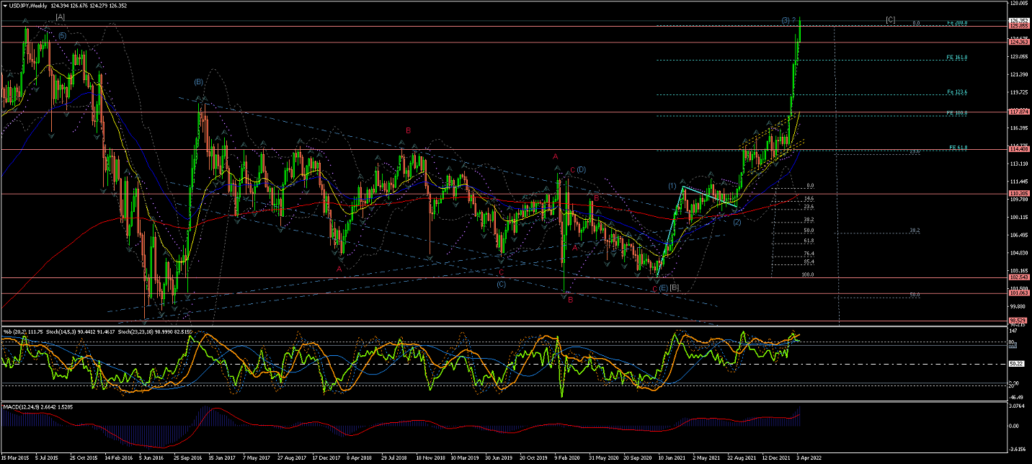Click the 114.408 horizontal line price tag
The image size is (1032, 464).
point(1018,149)
